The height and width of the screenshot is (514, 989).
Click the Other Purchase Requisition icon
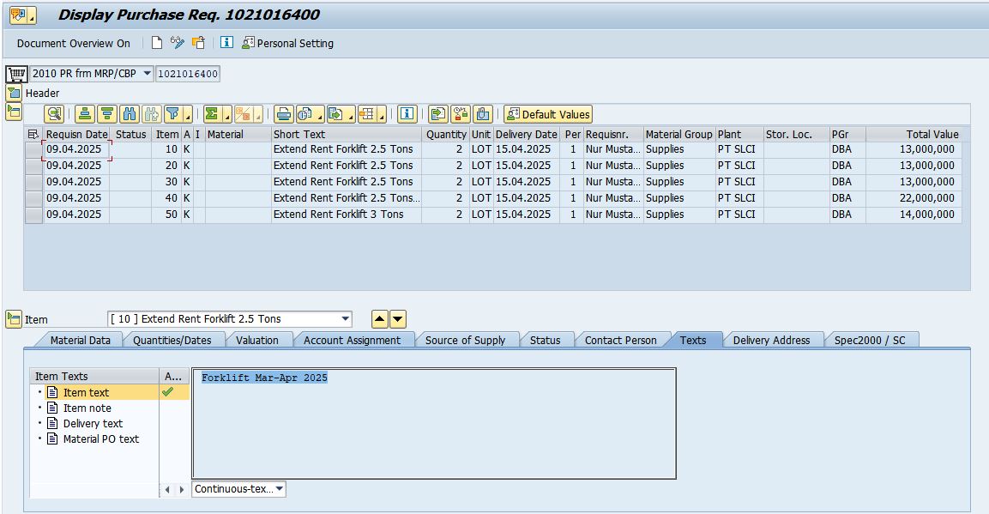pos(198,43)
